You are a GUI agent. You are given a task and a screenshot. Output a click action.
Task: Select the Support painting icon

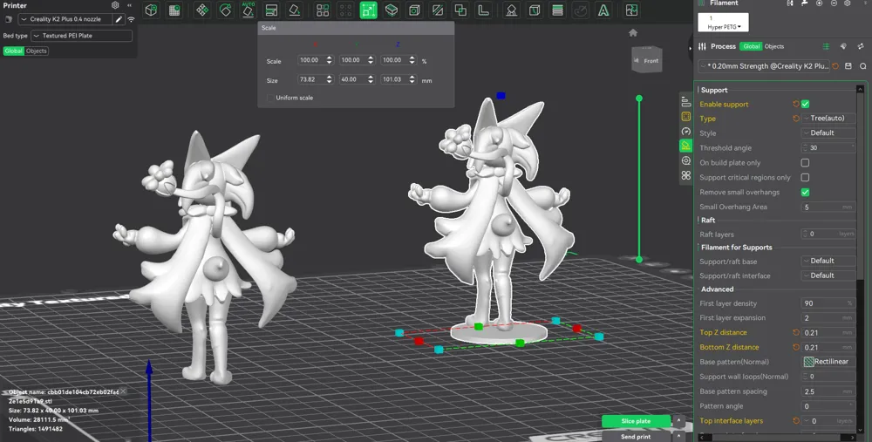pos(511,10)
